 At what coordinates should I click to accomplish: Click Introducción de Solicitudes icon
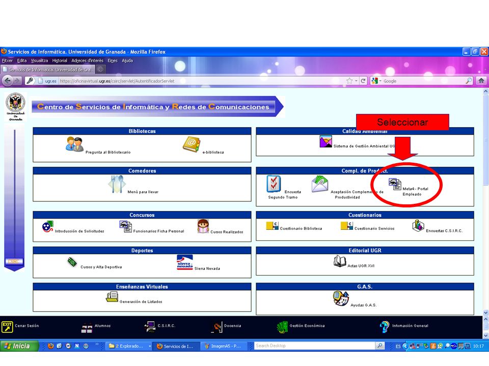[48, 226]
